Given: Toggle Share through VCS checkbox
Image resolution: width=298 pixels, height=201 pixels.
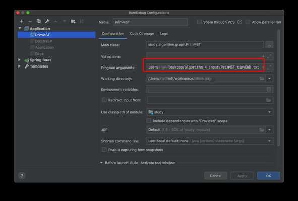Looking at the screenshot, I should click(199, 22).
